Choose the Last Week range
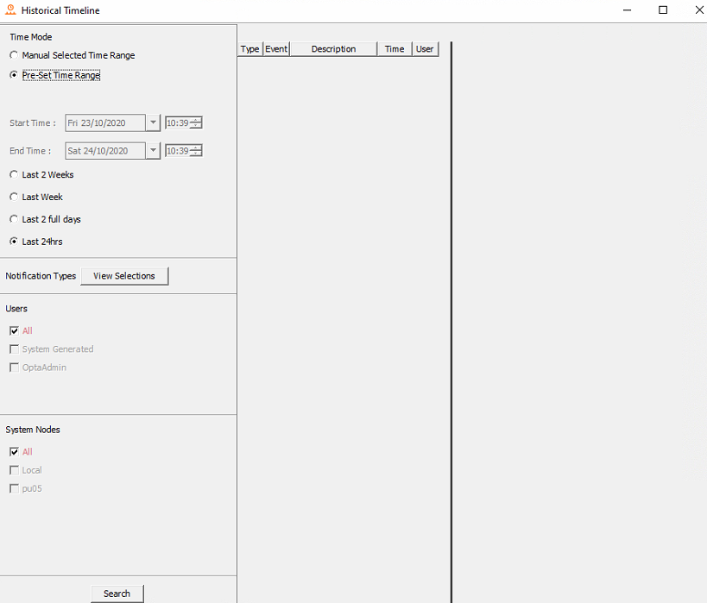Screen dimensions: 707x603 click(x=14, y=197)
